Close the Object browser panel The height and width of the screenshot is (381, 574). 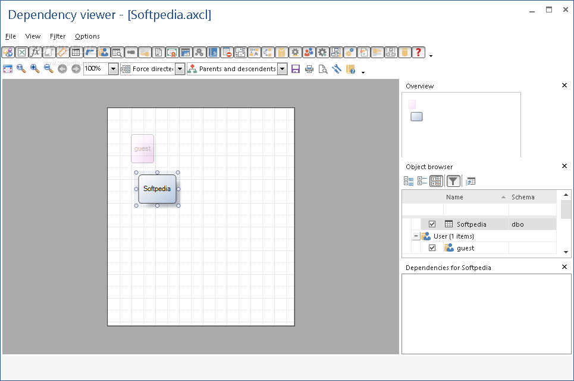(x=564, y=166)
